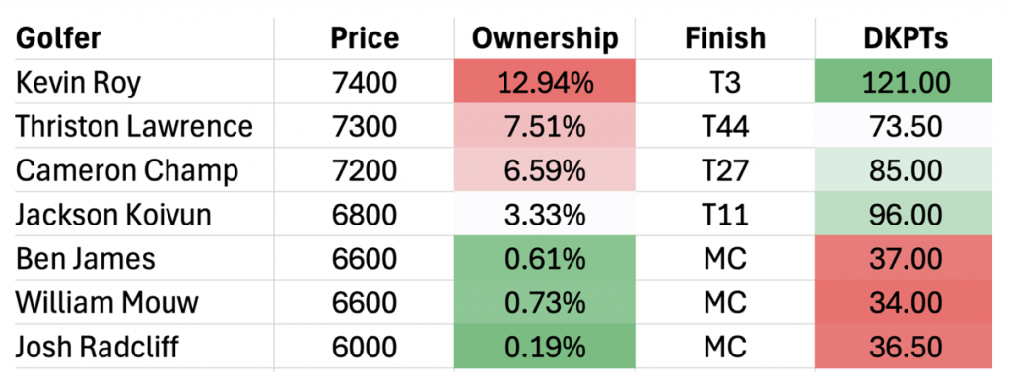Click the Ben James name cell

[x=144, y=258]
